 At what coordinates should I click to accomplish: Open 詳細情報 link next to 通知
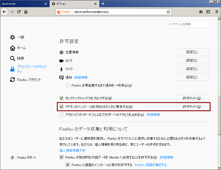click(81, 77)
